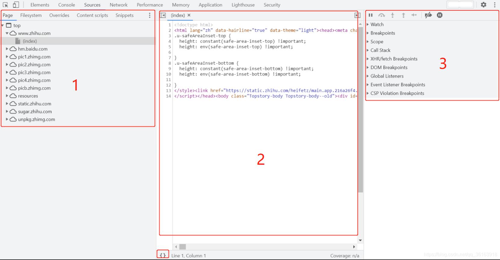
Task: Switch to Overrides navigator tab
Action: [x=59, y=15]
